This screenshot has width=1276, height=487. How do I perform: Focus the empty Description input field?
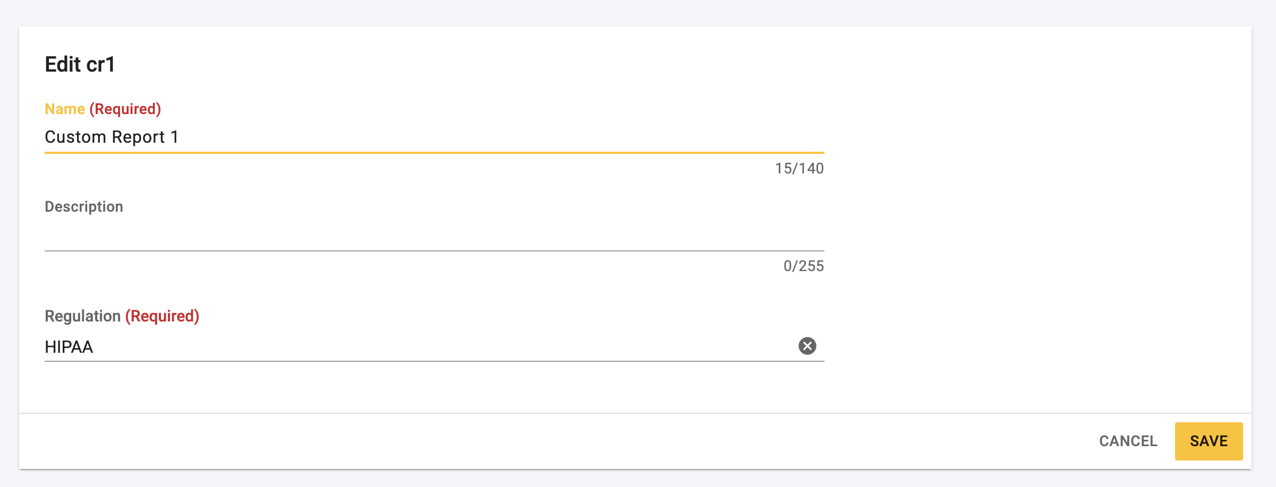point(433,237)
